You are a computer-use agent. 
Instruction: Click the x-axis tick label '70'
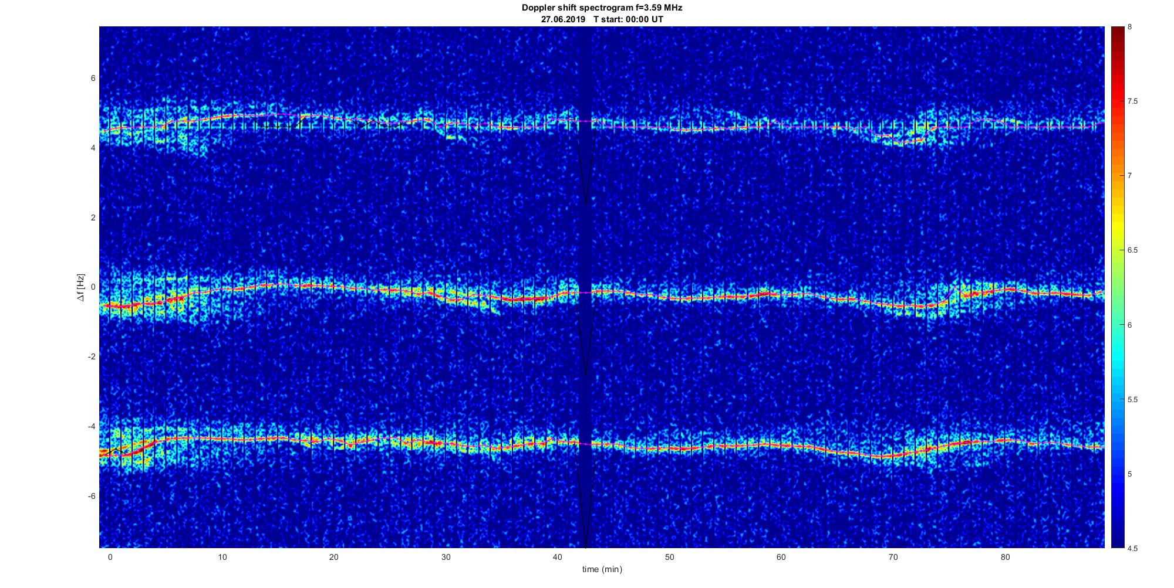click(x=893, y=556)
